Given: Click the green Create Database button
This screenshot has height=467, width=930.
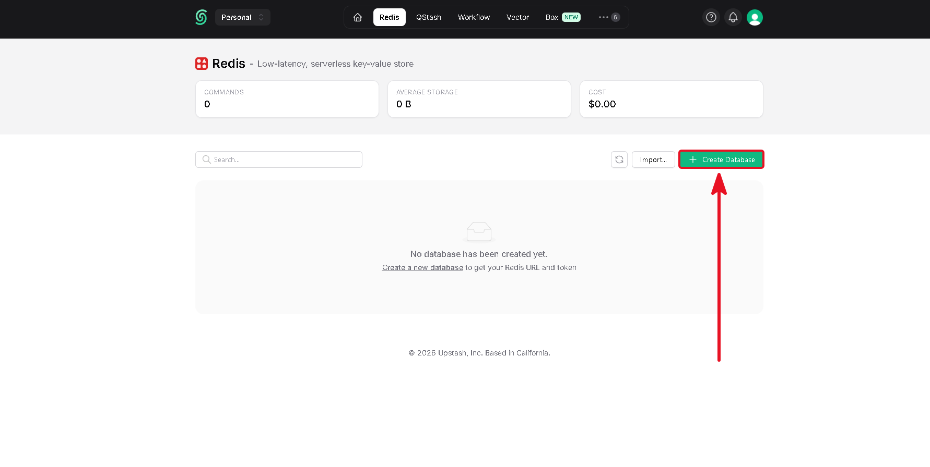Looking at the screenshot, I should [x=721, y=159].
